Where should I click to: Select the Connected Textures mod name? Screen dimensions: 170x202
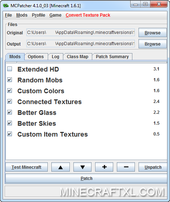(50, 102)
